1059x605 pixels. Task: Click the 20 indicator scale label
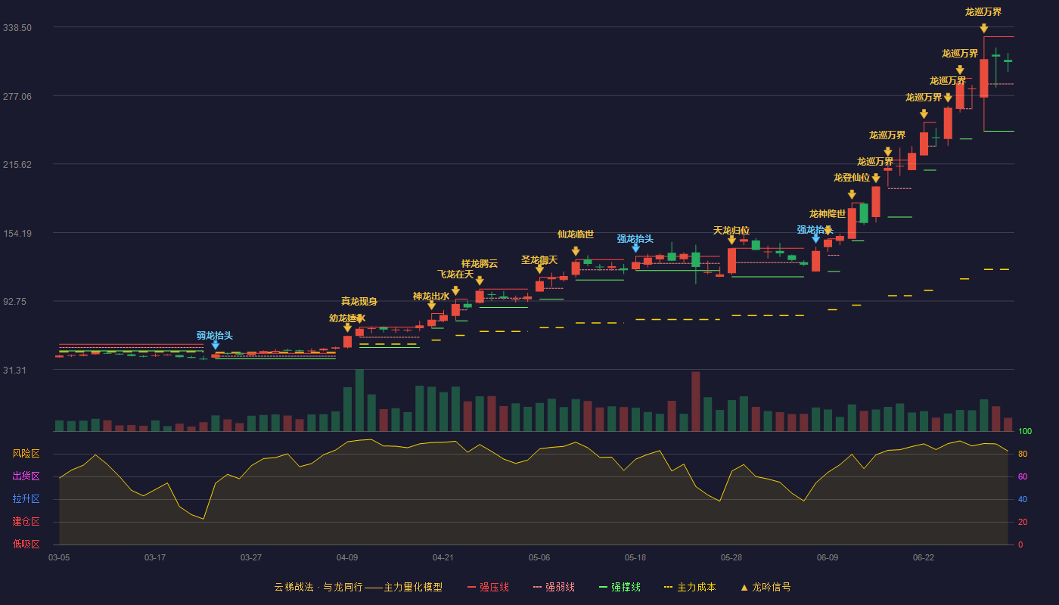[1022, 522]
